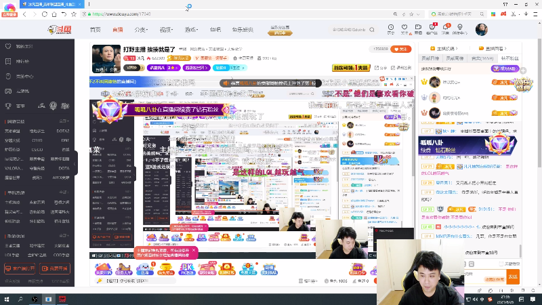Open 鱼吧 navigation item
Viewport: 542px width, 305px height.
point(215,30)
